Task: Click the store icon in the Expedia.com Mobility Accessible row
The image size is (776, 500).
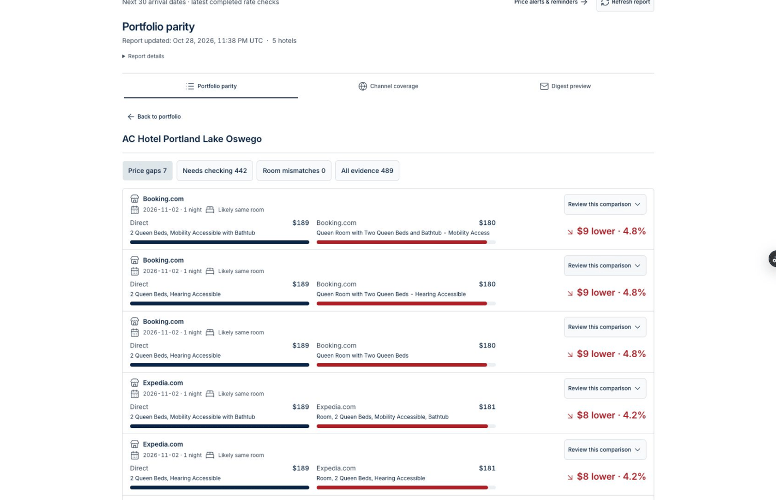Action: coord(135,383)
